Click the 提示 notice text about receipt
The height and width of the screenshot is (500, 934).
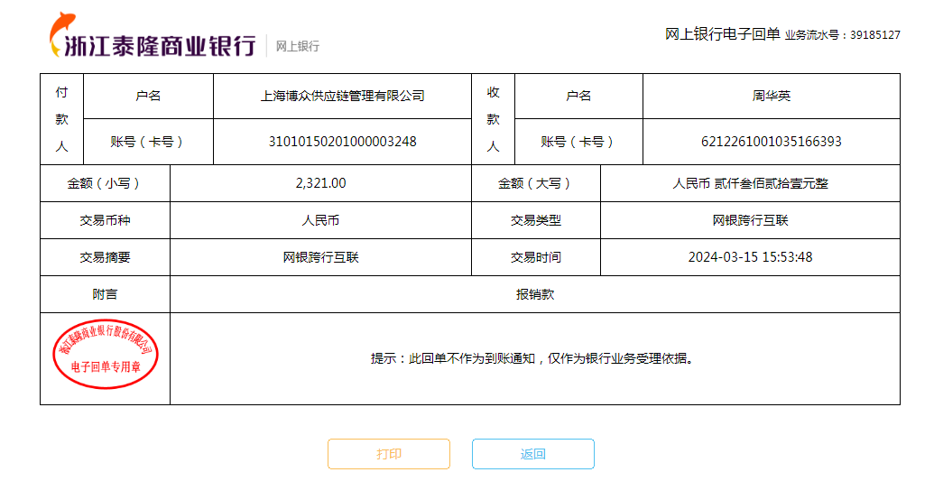pos(534,358)
